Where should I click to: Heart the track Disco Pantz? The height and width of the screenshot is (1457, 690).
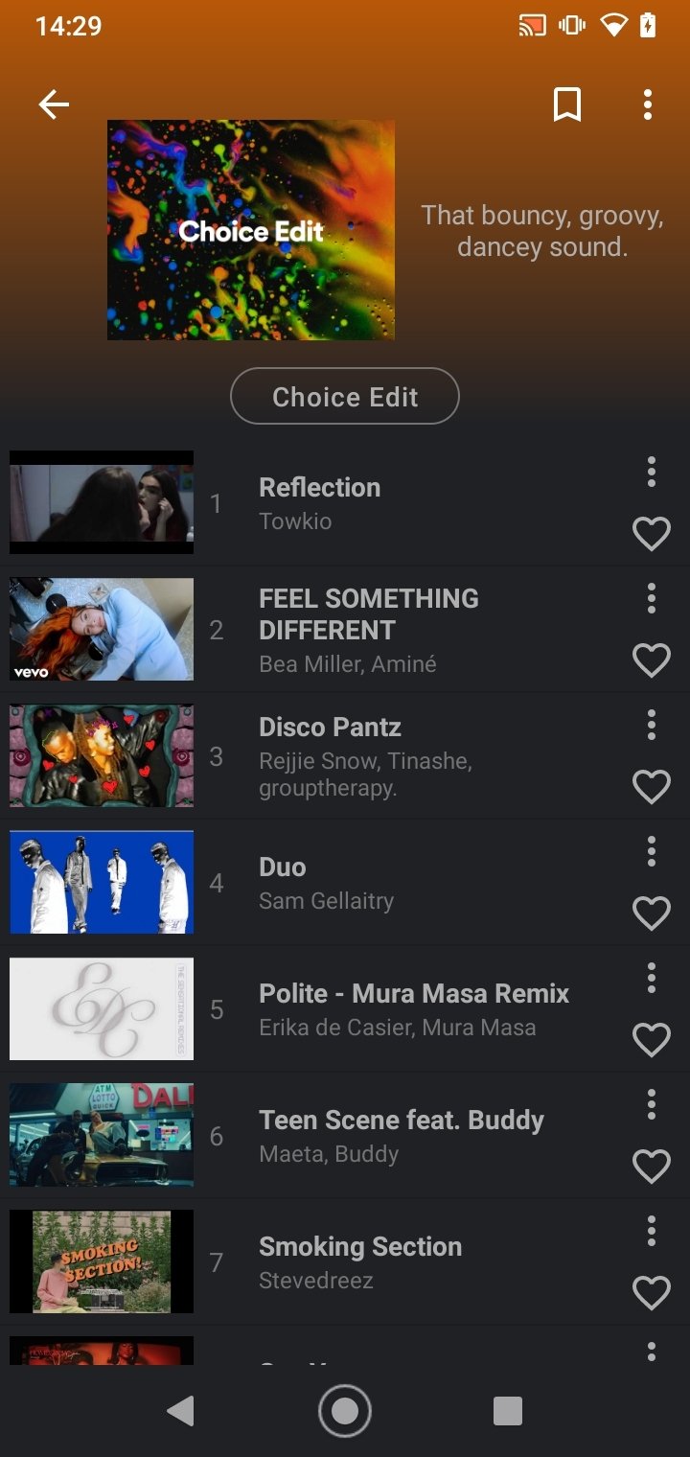click(x=651, y=787)
